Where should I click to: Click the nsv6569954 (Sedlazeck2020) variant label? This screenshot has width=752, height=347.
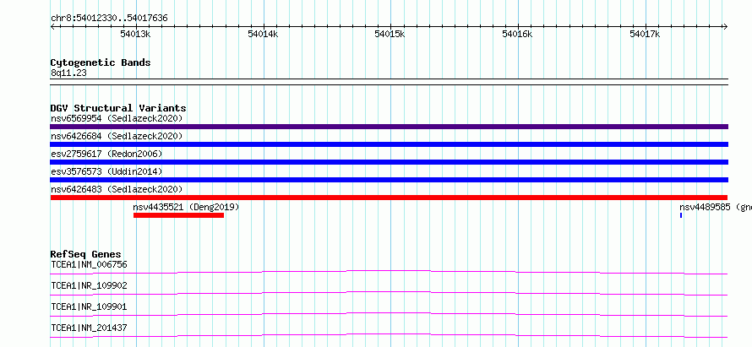(x=117, y=118)
